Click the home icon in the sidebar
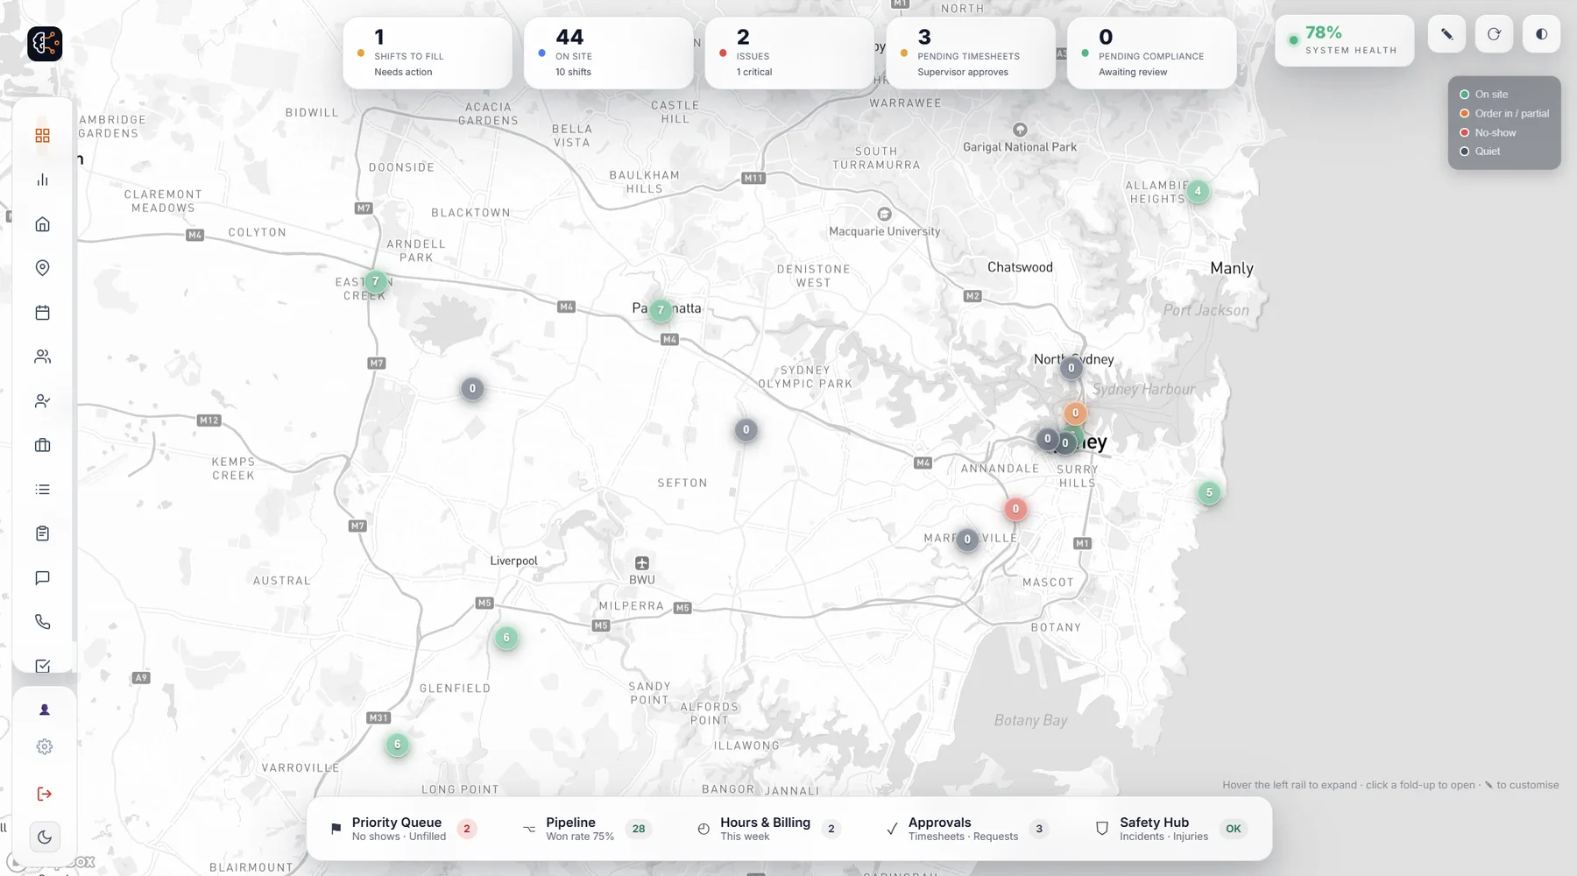Viewport: 1577px width, 876px height. [42, 224]
